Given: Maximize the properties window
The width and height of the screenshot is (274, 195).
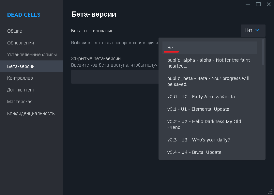Looking at the screenshot, I should (x=258, y=4).
